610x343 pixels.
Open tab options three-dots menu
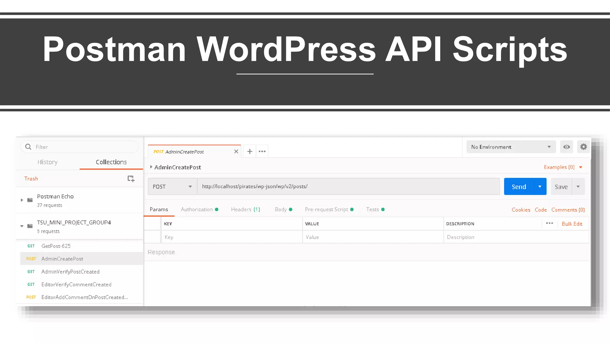click(262, 151)
